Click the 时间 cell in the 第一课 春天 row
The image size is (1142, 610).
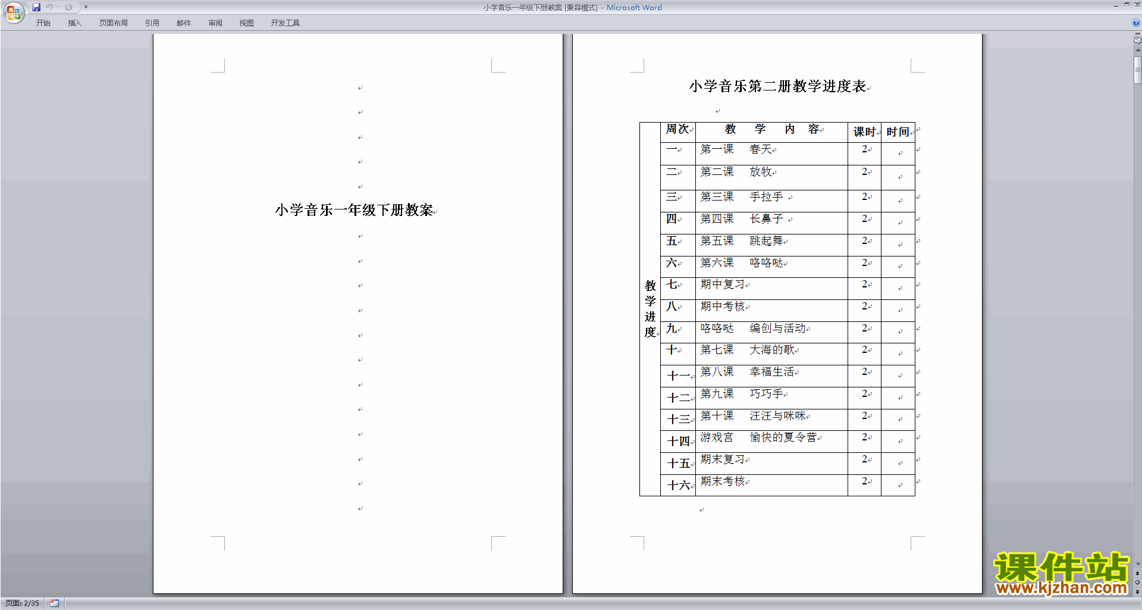[x=898, y=154]
